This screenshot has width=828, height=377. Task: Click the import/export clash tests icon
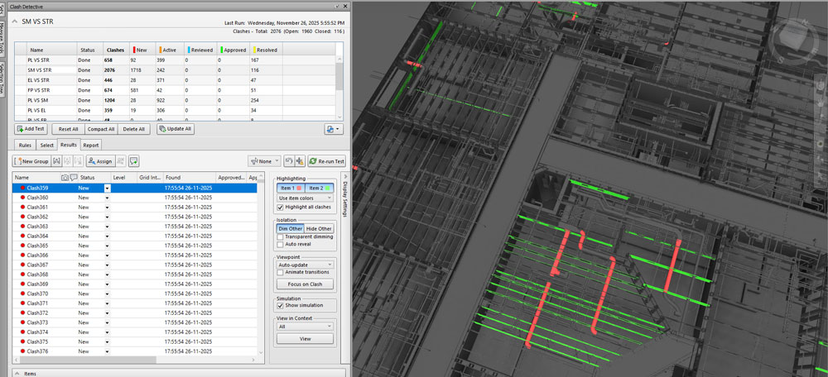pyautogui.click(x=332, y=129)
